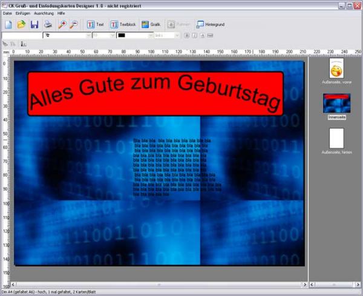
Task: Insert a Text element from the toolbar
Action: coord(96,25)
